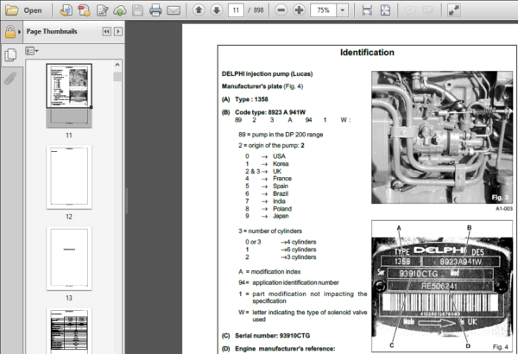Viewport: 518px width, 354px height.
Task: Click the 'Engine manufacturer's reference:' line
Action: (x=285, y=349)
